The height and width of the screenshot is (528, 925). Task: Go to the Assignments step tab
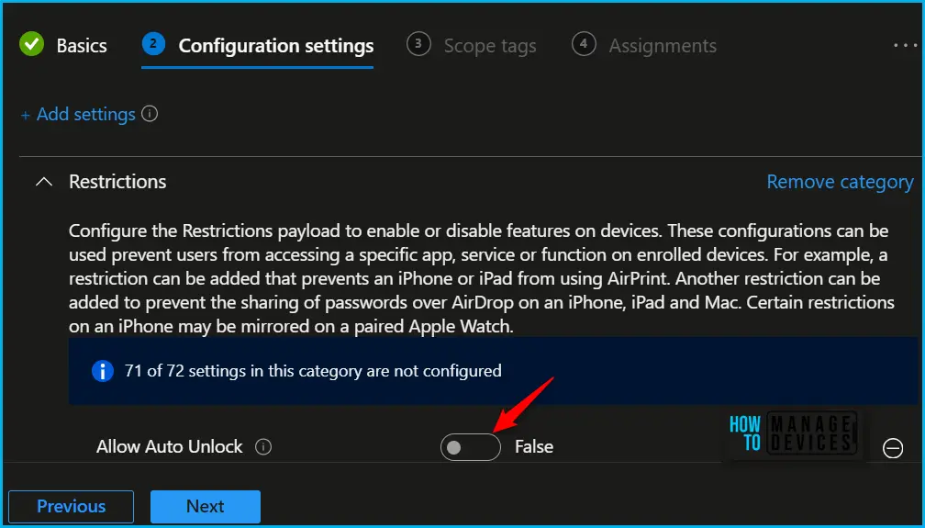pos(663,46)
